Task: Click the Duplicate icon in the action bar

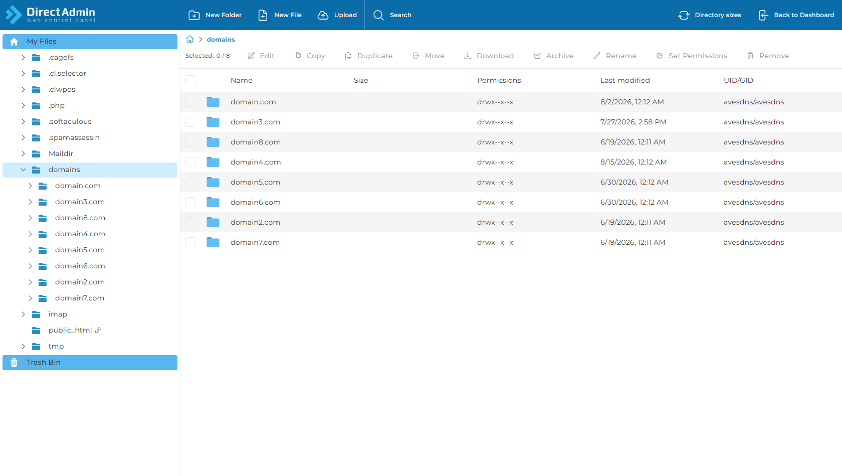Action: [348, 56]
